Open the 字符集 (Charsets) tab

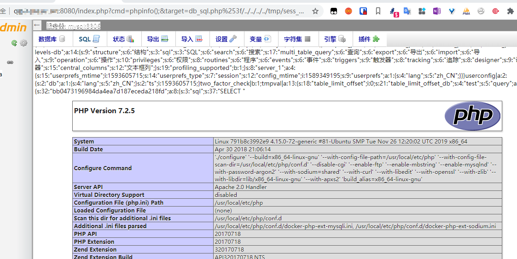point(297,39)
